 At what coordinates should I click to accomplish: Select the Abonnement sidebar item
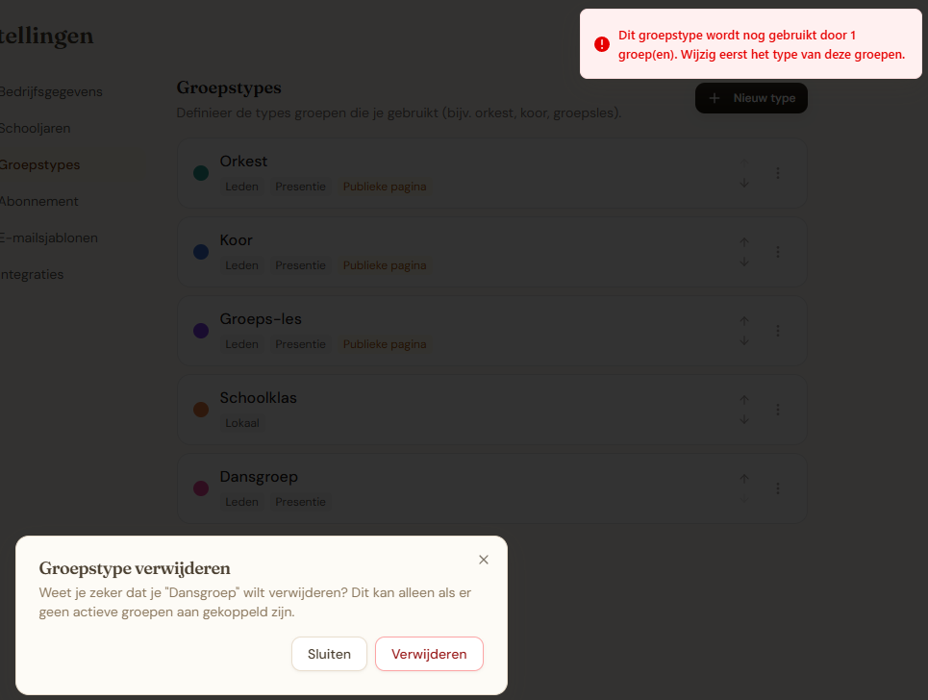click(38, 201)
